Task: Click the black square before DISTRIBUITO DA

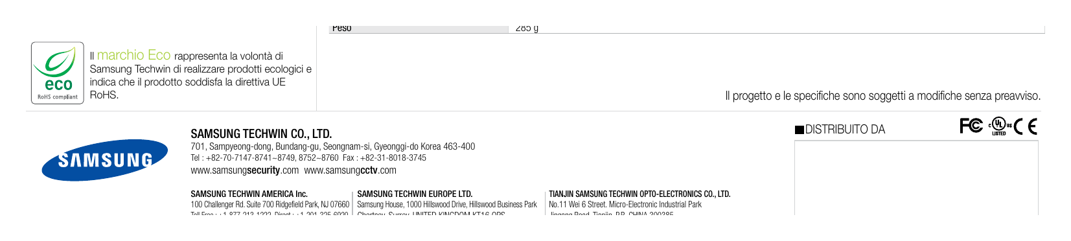Action: point(799,130)
